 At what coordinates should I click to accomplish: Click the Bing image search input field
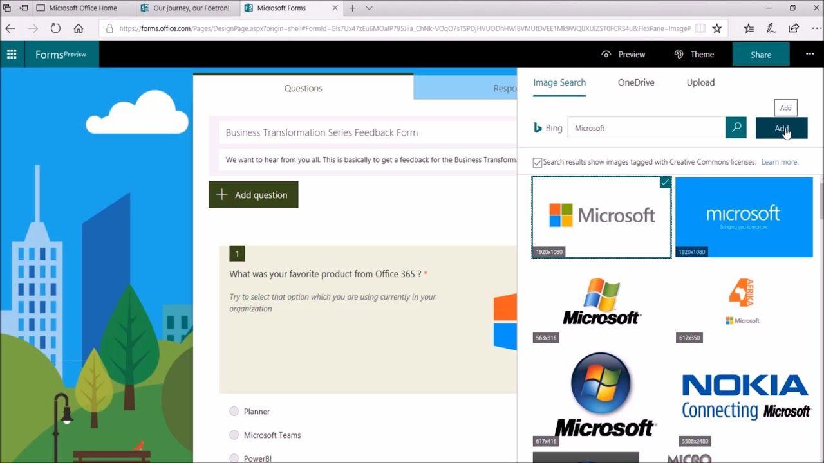click(644, 128)
